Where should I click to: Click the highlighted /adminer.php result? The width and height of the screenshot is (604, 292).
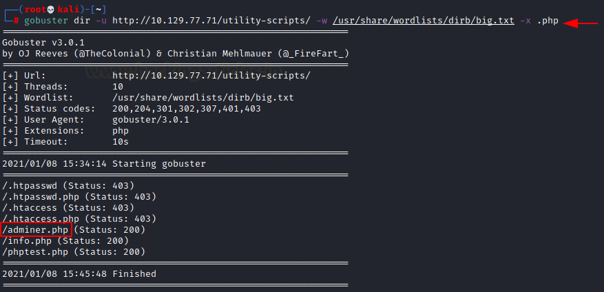[37, 230]
